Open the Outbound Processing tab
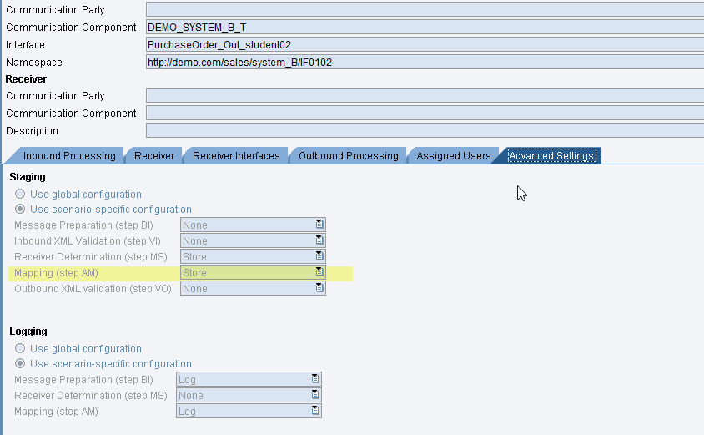This screenshot has width=704, height=435. coord(348,156)
